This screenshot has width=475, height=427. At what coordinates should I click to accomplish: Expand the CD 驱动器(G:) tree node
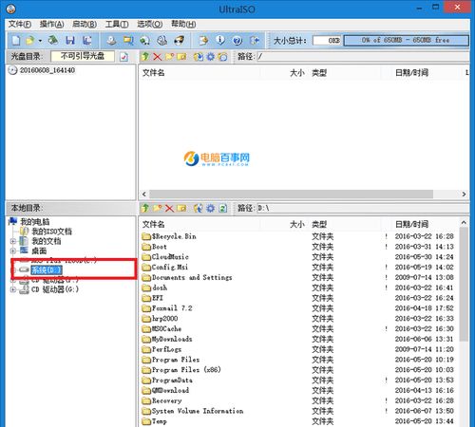(x=13, y=289)
